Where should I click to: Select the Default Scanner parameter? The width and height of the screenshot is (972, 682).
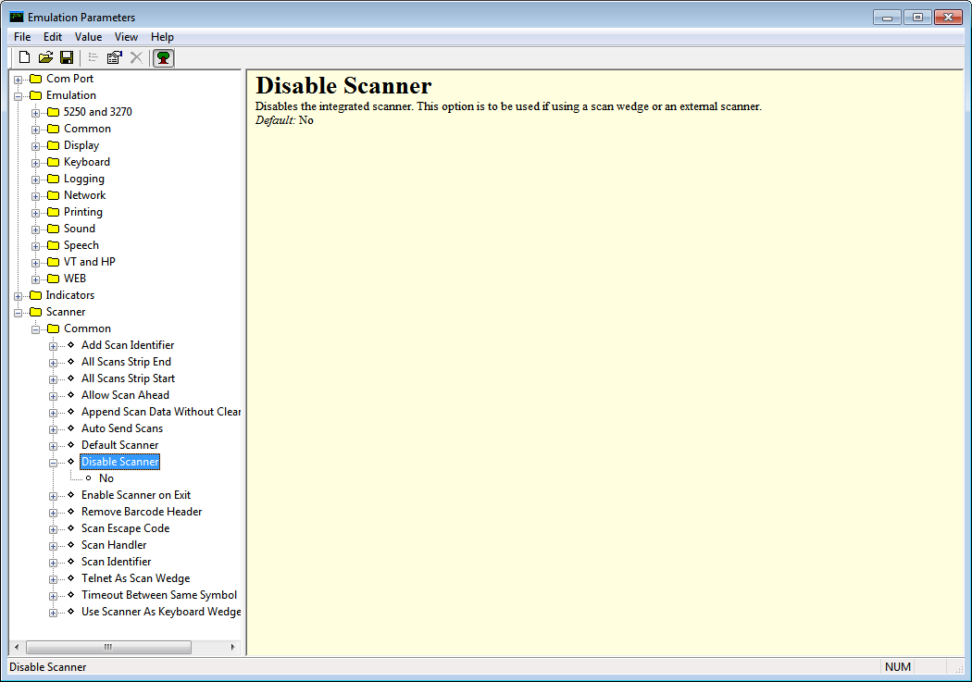pyautogui.click(x=119, y=445)
